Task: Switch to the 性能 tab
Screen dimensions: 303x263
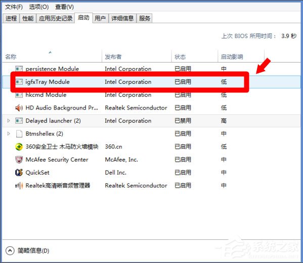Action: tap(28, 18)
